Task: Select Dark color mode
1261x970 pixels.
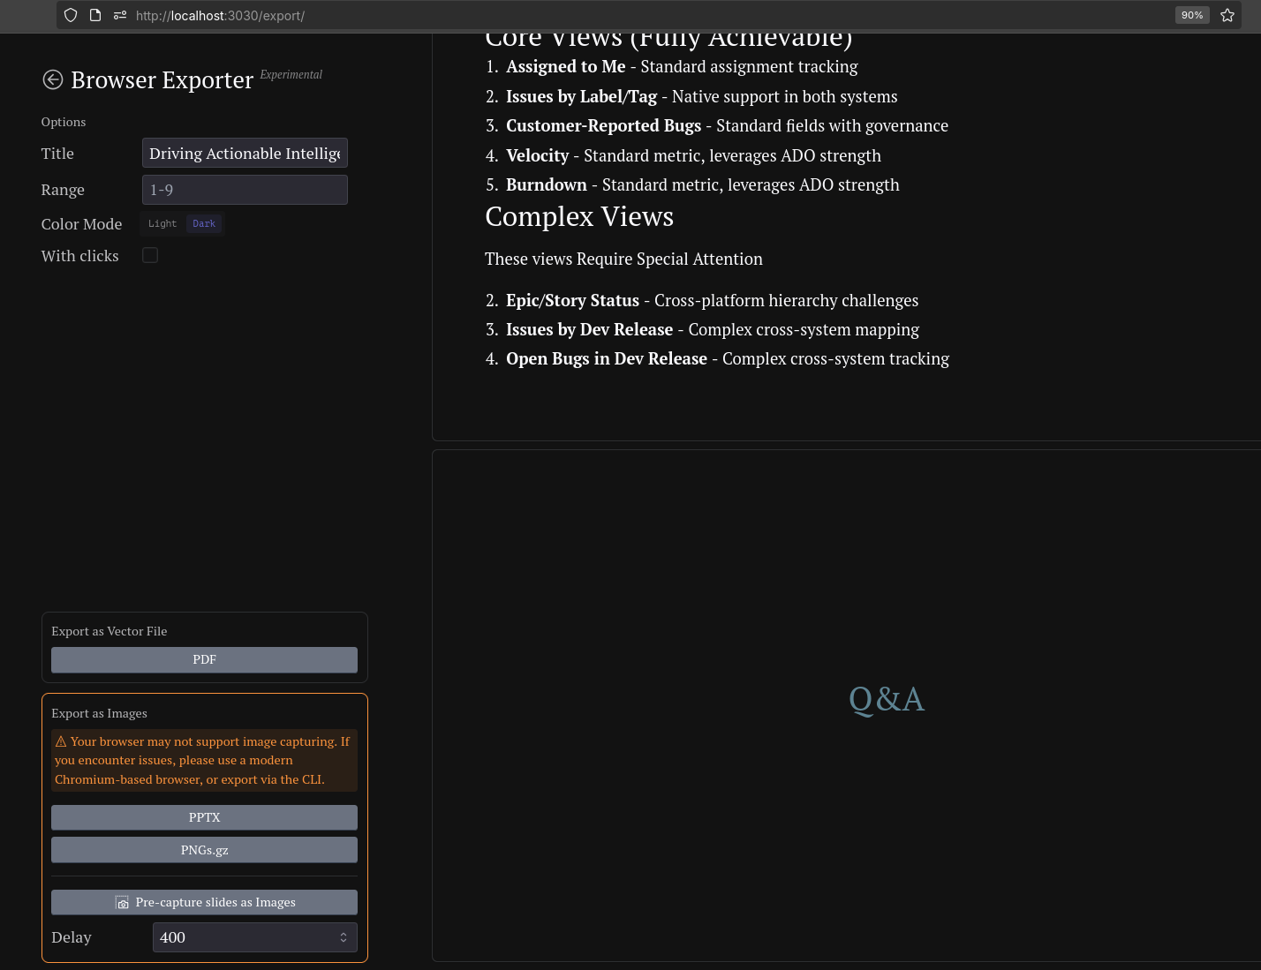Action: (204, 224)
